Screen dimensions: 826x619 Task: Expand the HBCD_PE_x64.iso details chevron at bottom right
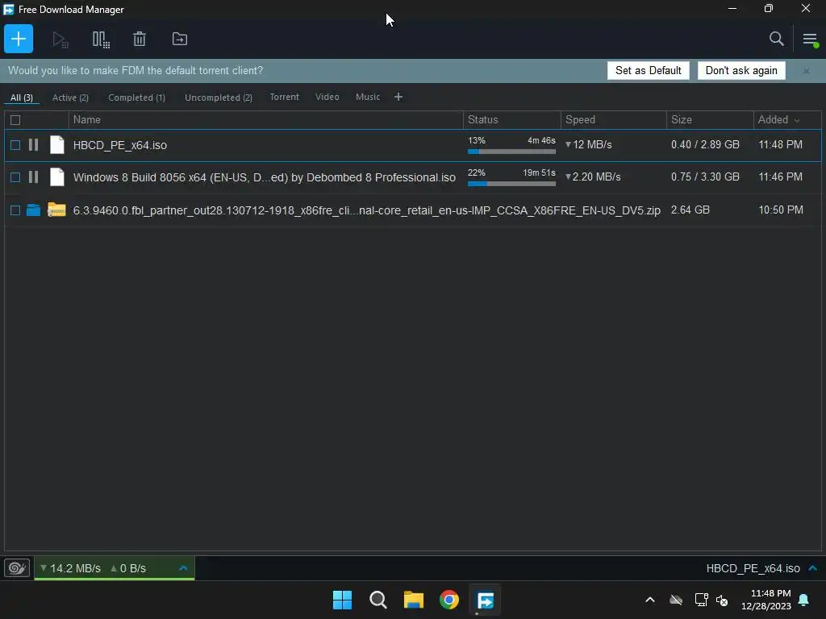813,568
